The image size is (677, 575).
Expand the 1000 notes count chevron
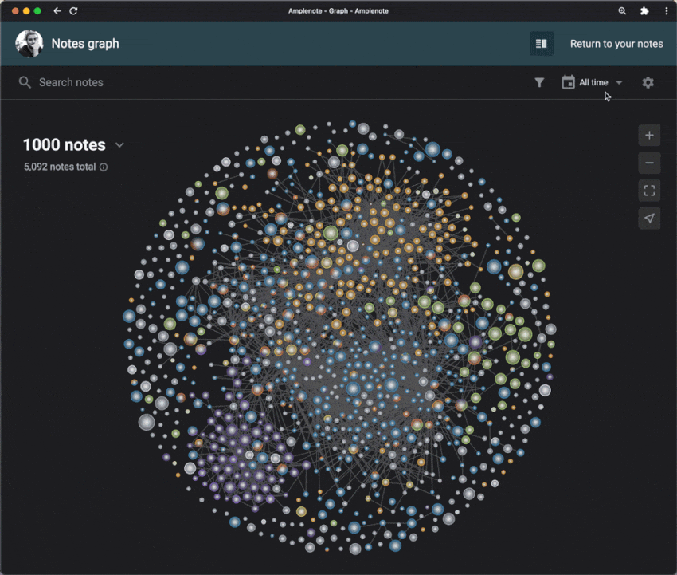point(119,145)
